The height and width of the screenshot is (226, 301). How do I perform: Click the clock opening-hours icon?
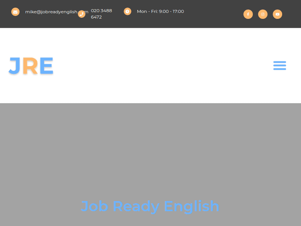(x=128, y=12)
